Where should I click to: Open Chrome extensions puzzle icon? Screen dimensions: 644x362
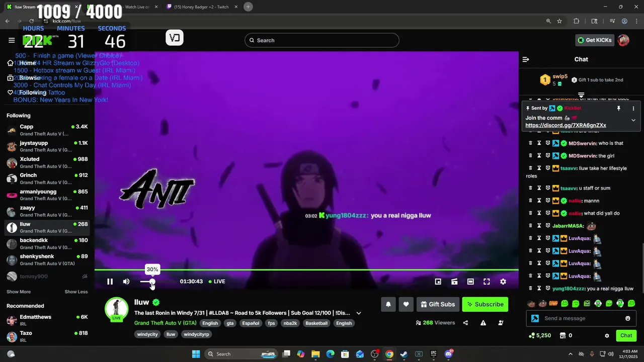pyautogui.click(x=577, y=21)
